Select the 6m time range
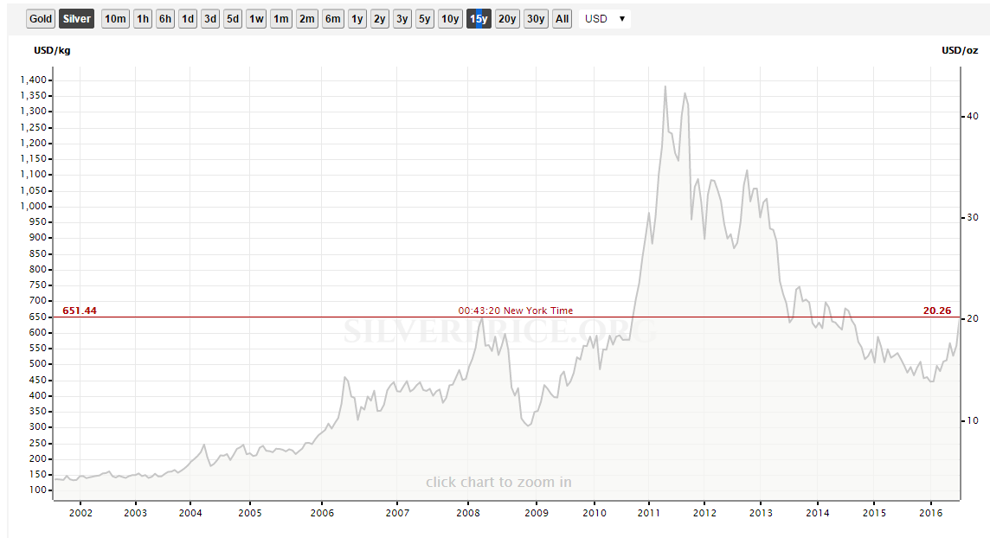990x538 pixels. [333, 19]
